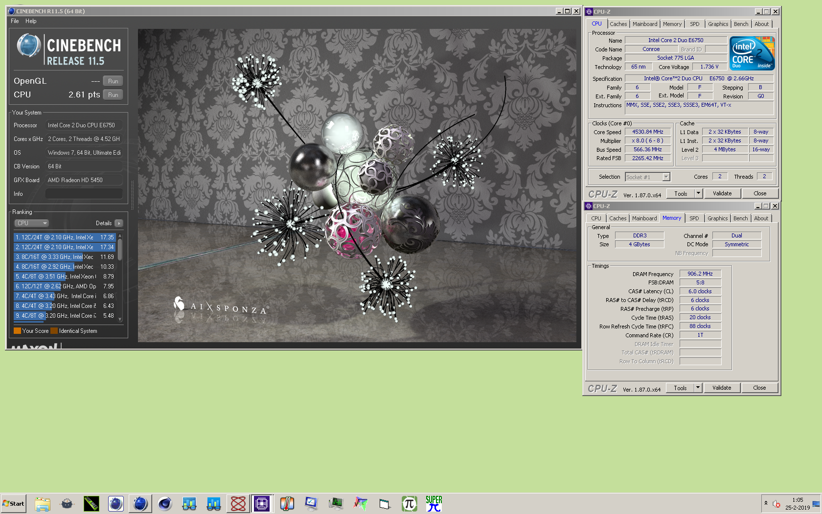Click the Cinebench title bar globe icon
This screenshot has width=822, height=514.
click(11, 11)
